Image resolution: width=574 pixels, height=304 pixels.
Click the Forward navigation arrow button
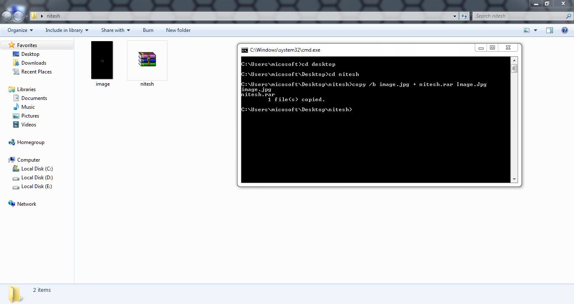click(18, 16)
